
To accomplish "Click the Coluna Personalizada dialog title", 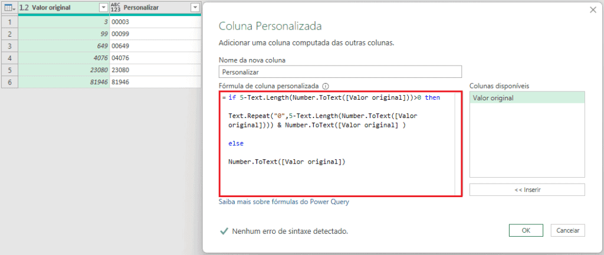I will tap(270, 26).
